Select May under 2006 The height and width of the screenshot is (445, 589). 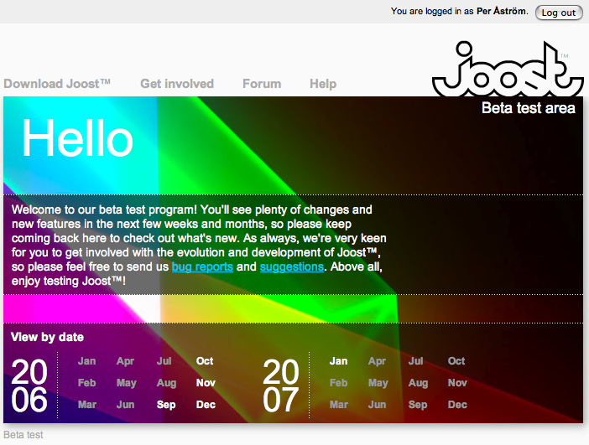pyautogui.click(x=126, y=383)
